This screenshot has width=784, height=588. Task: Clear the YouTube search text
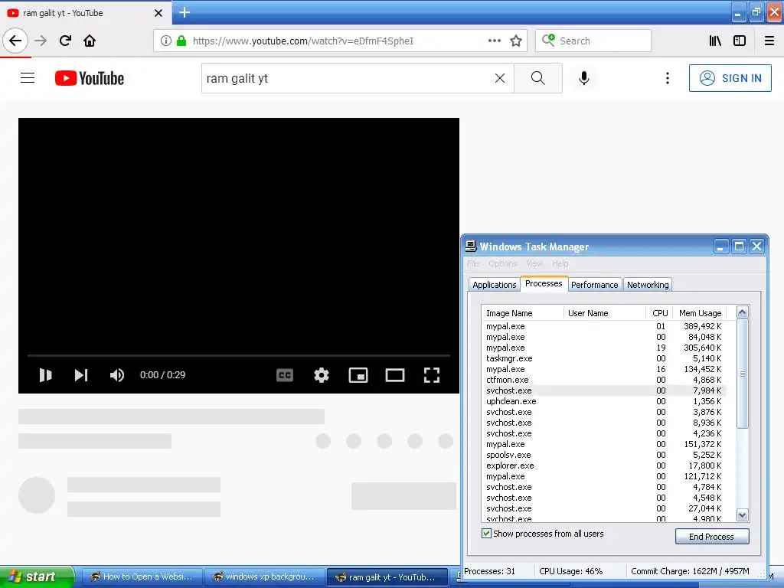tap(499, 78)
